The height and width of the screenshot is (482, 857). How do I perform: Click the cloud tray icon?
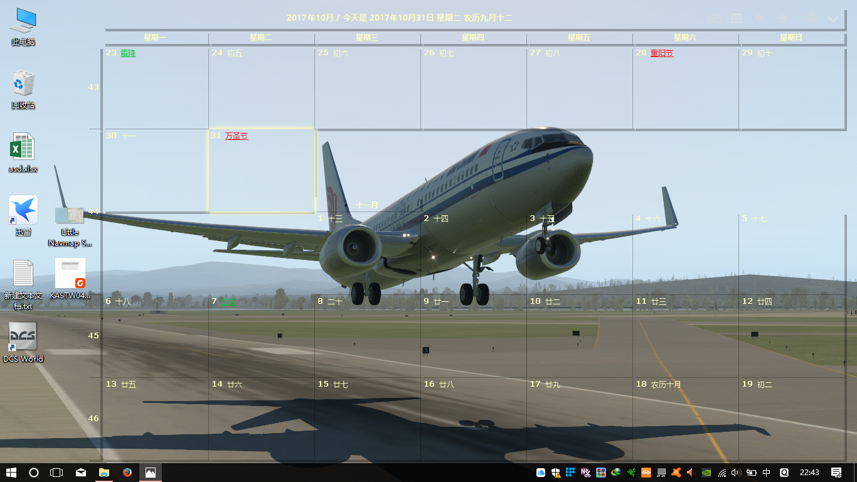pos(541,473)
